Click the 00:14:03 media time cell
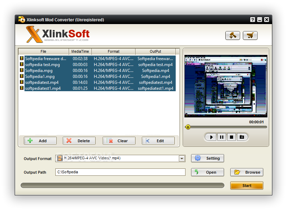 pos(80,82)
